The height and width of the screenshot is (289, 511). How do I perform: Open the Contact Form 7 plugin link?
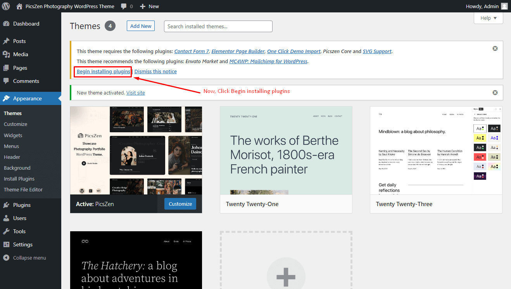(192, 51)
